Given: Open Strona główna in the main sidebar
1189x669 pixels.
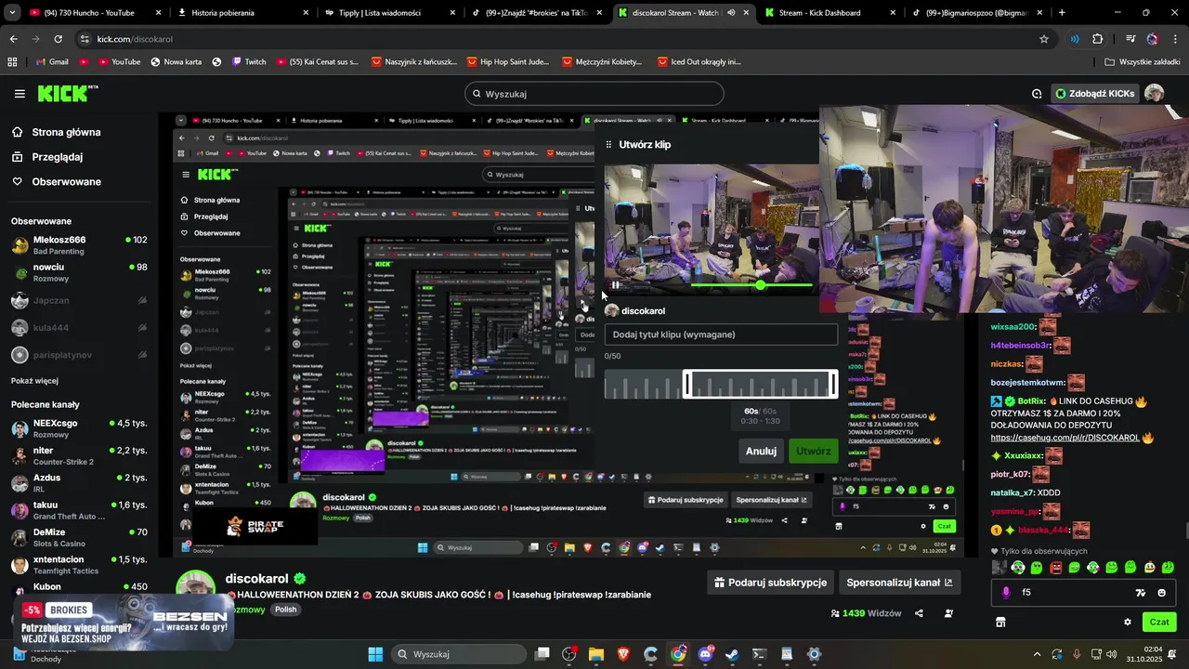Looking at the screenshot, I should pos(57,133).
